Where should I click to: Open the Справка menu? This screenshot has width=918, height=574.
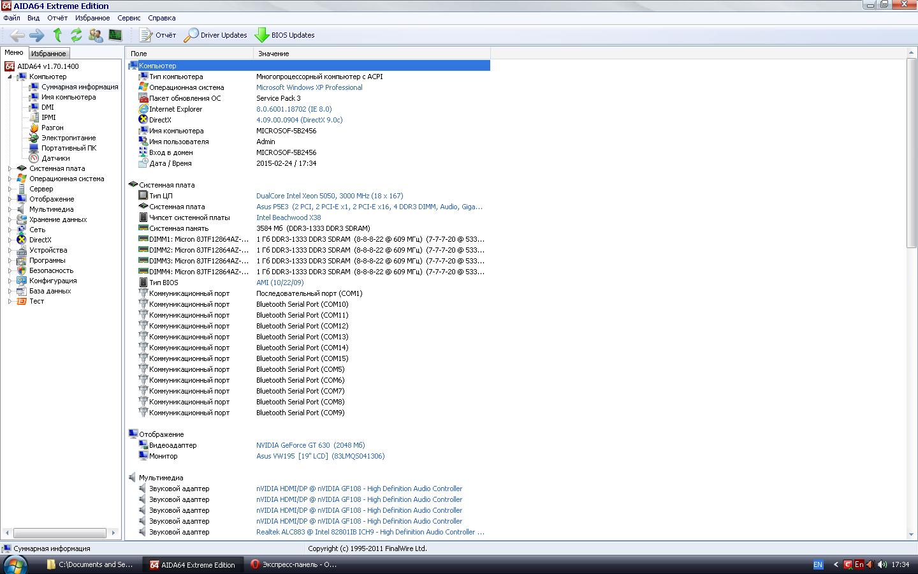(161, 18)
